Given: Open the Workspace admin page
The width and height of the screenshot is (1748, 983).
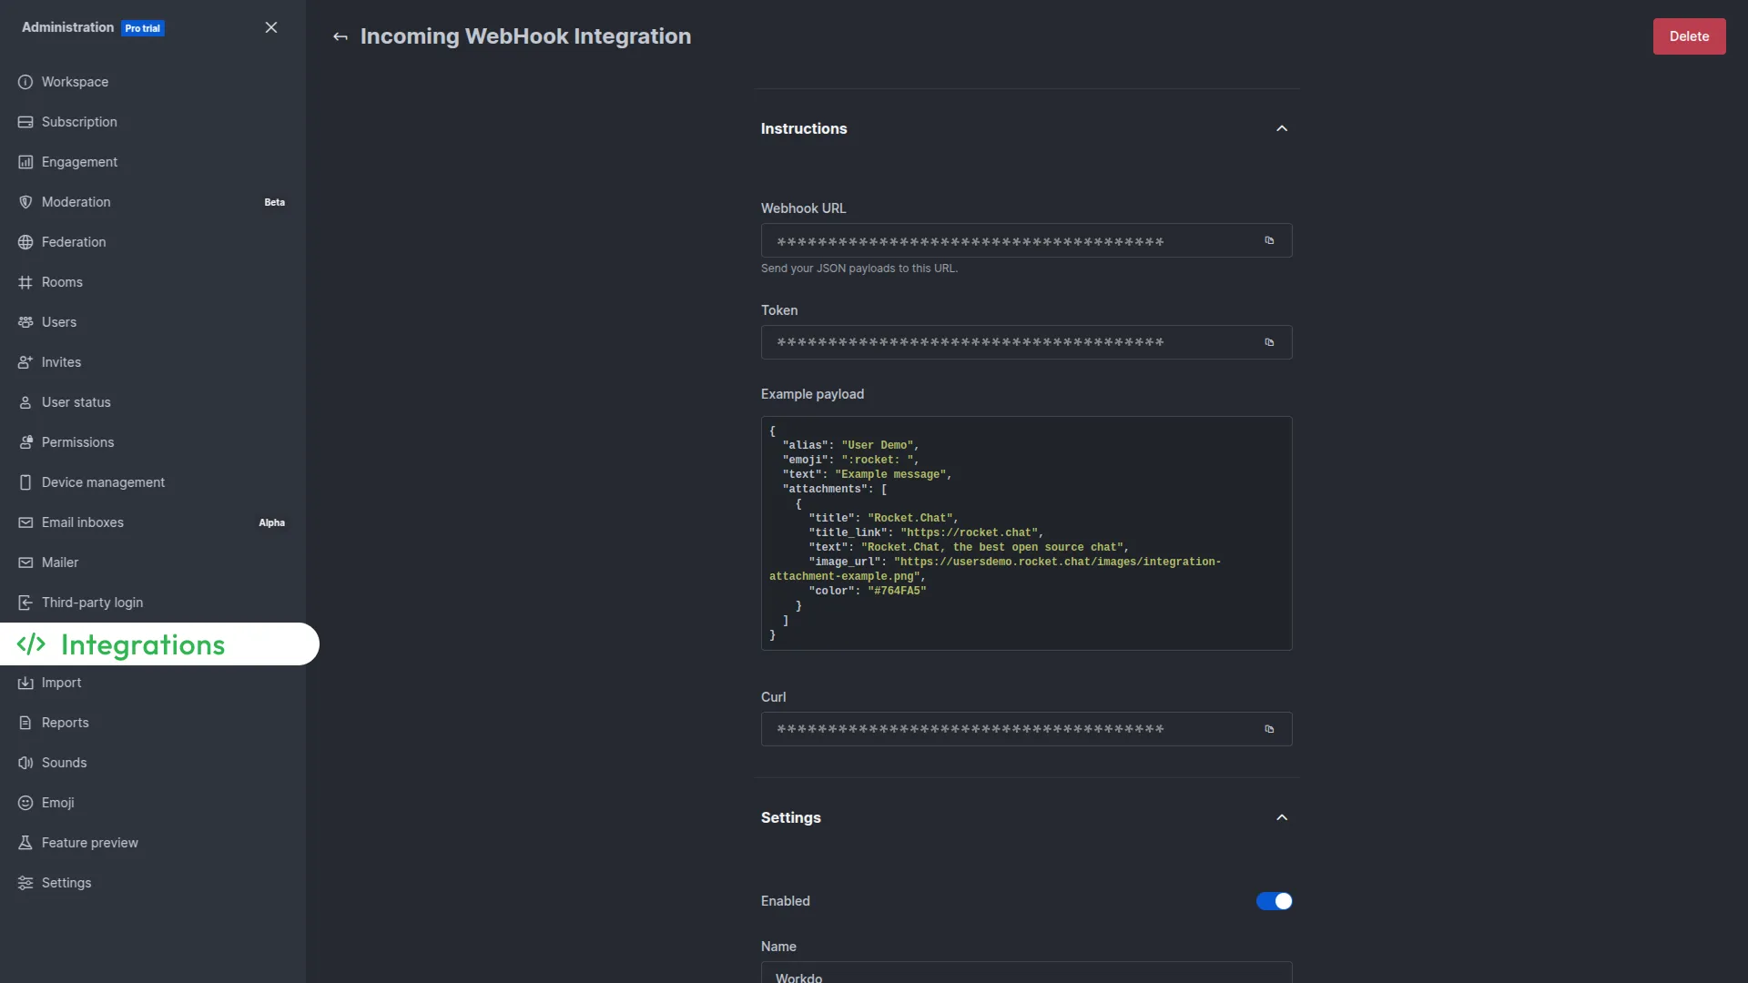Looking at the screenshot, I should pos(76,81).
